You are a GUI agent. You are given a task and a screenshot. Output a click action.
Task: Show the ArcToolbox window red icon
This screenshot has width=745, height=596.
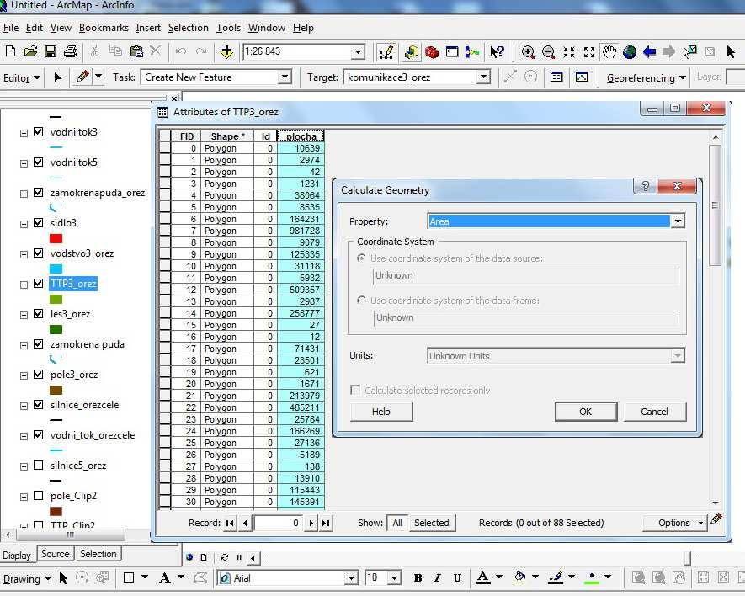point(432,51)
